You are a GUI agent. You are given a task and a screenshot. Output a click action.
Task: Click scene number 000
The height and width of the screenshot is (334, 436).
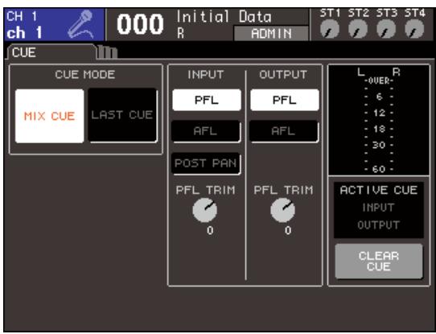click(x=140, y=24)
